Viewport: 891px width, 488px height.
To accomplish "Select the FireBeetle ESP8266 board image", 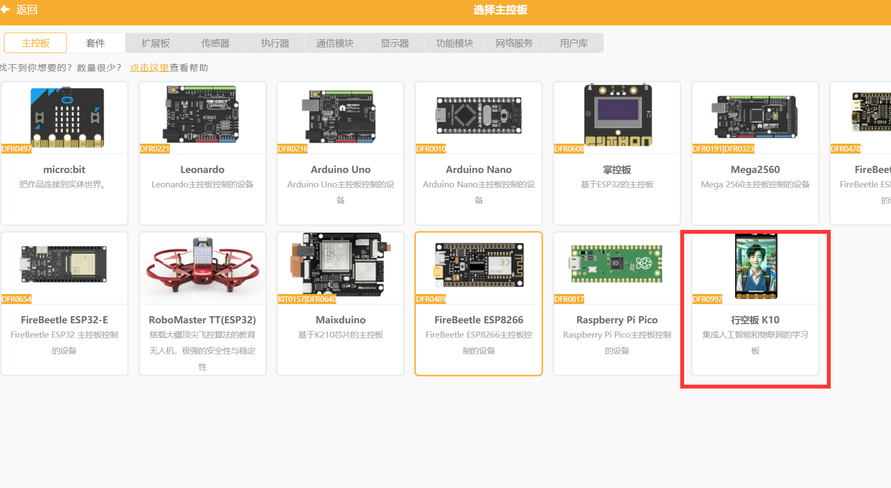I will click(479, 265).
